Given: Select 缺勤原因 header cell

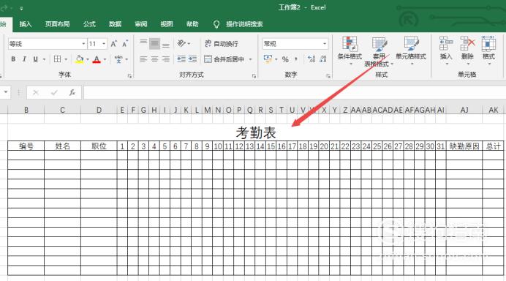Looking at the screenshot, I should point(464,146).
